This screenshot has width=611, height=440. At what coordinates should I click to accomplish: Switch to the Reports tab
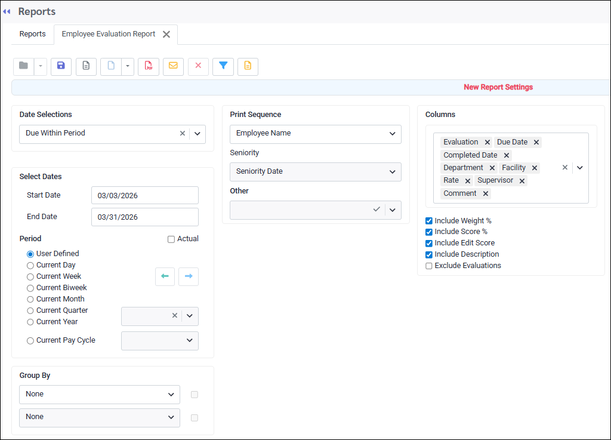coord(32,34)
